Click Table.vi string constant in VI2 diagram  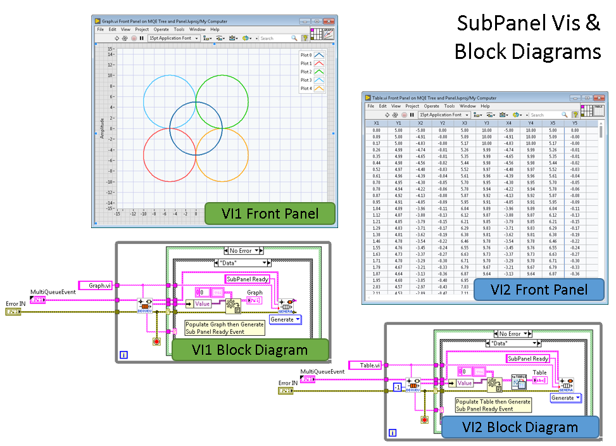365,366
